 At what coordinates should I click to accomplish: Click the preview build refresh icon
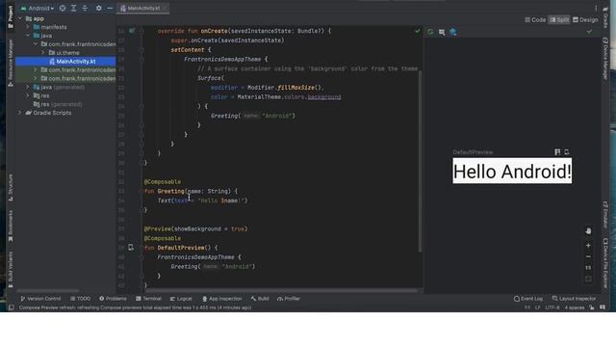pos(430,32)
